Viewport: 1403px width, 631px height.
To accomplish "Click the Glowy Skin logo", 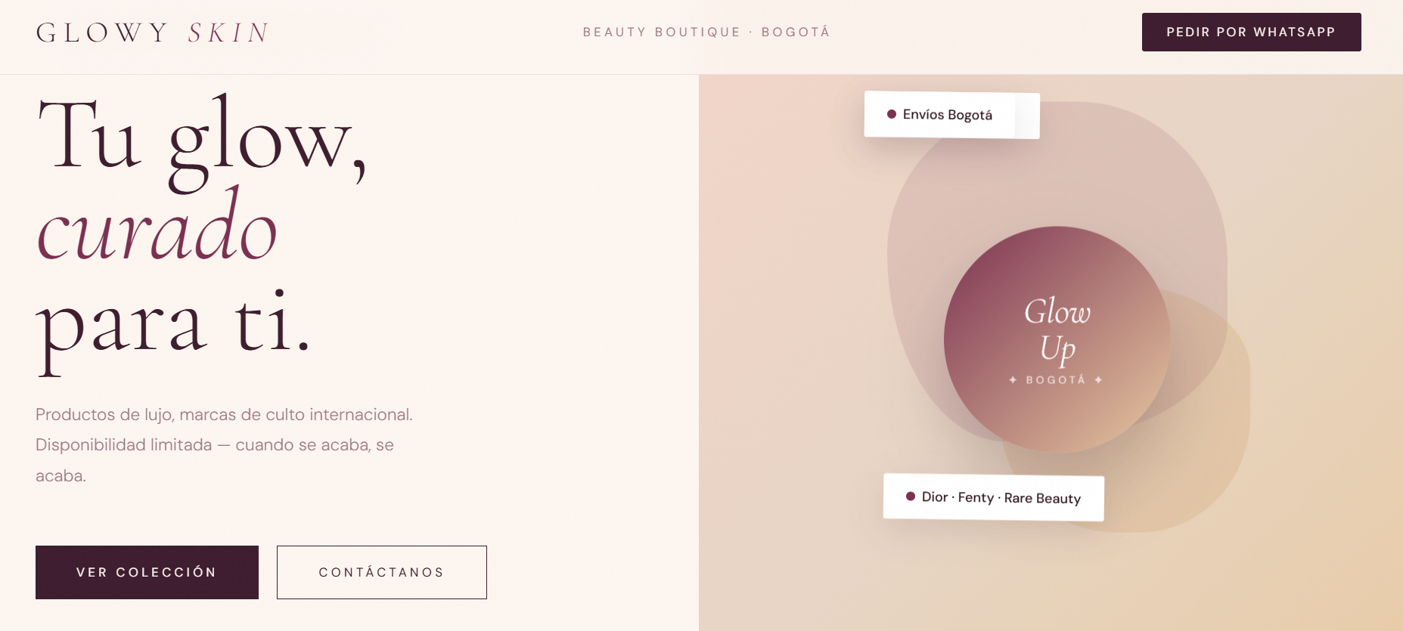I will coord(153,32).
